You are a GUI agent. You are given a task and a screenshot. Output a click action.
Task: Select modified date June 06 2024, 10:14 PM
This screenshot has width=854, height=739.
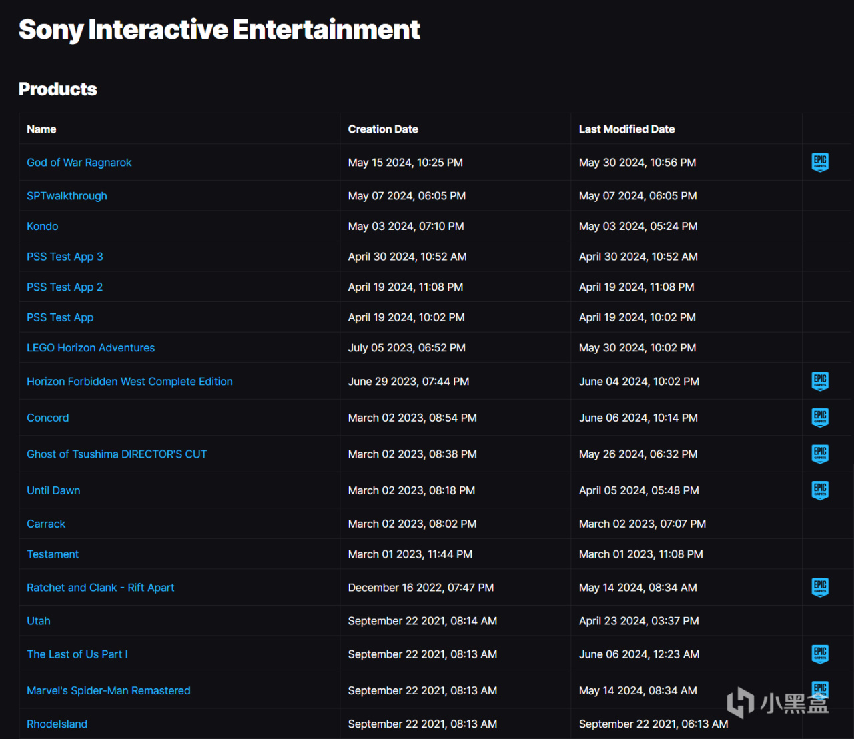pyautogui.click(x=638, y=418)
